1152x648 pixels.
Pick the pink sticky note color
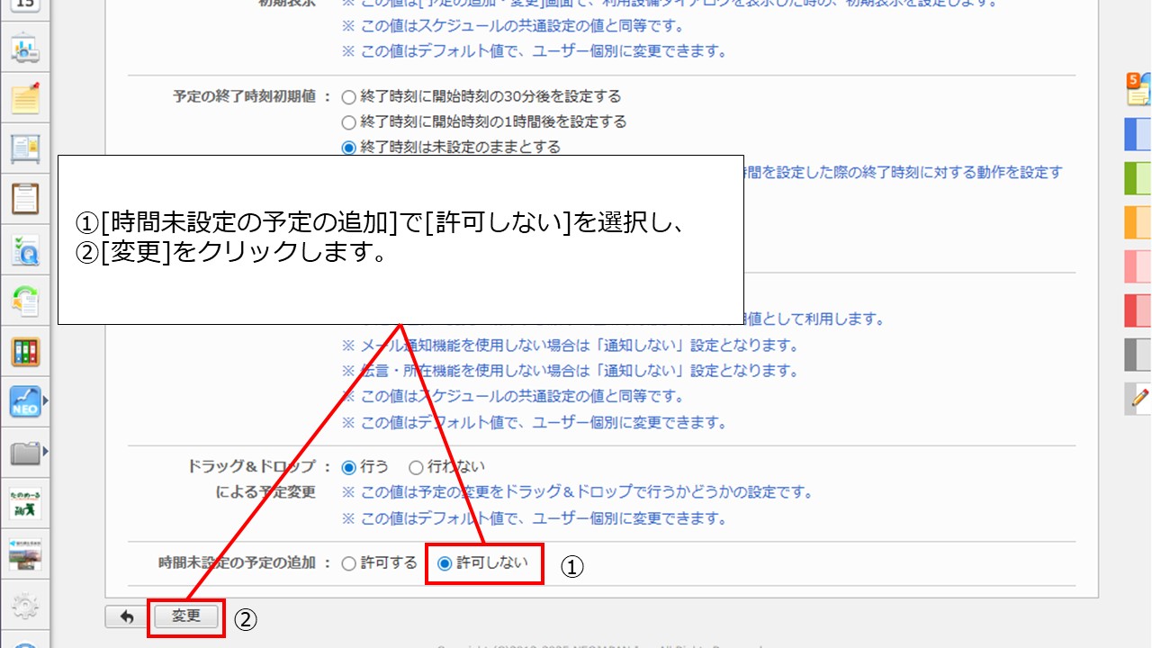tap(1138, 266)
